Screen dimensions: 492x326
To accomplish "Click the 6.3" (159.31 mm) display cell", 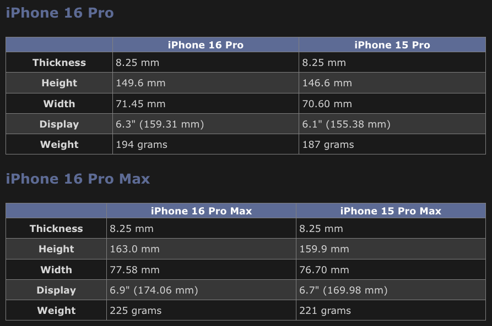I will 160,125.
